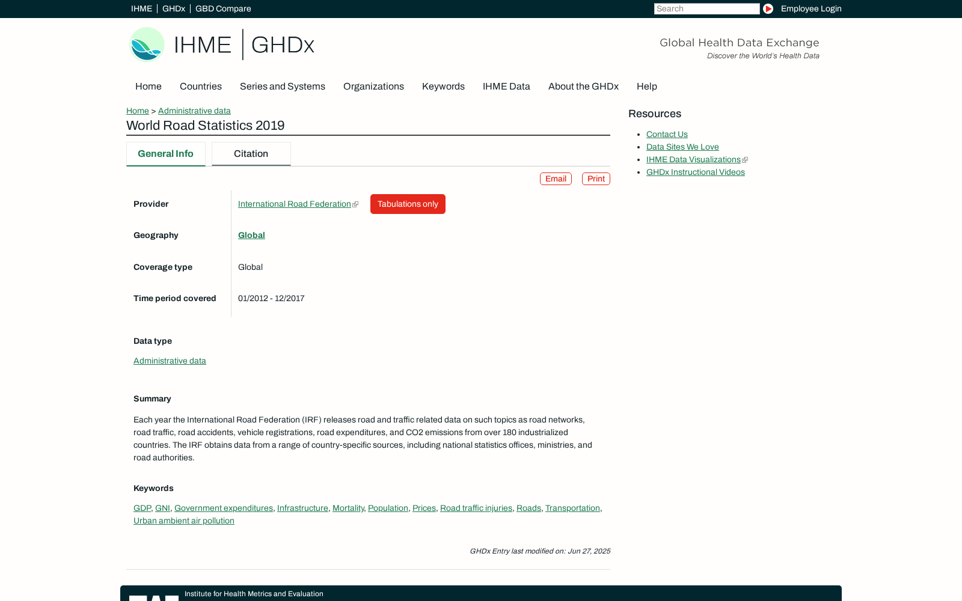Open the GDP keyword link
The height and width of the screenshot is (601, 962).
(142, 508)
